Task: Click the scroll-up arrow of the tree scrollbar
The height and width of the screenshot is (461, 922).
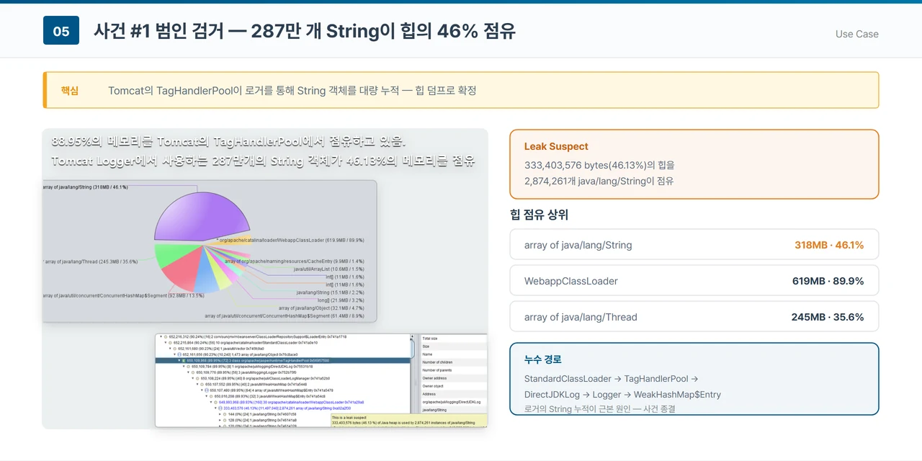Action: coord(412,336)
